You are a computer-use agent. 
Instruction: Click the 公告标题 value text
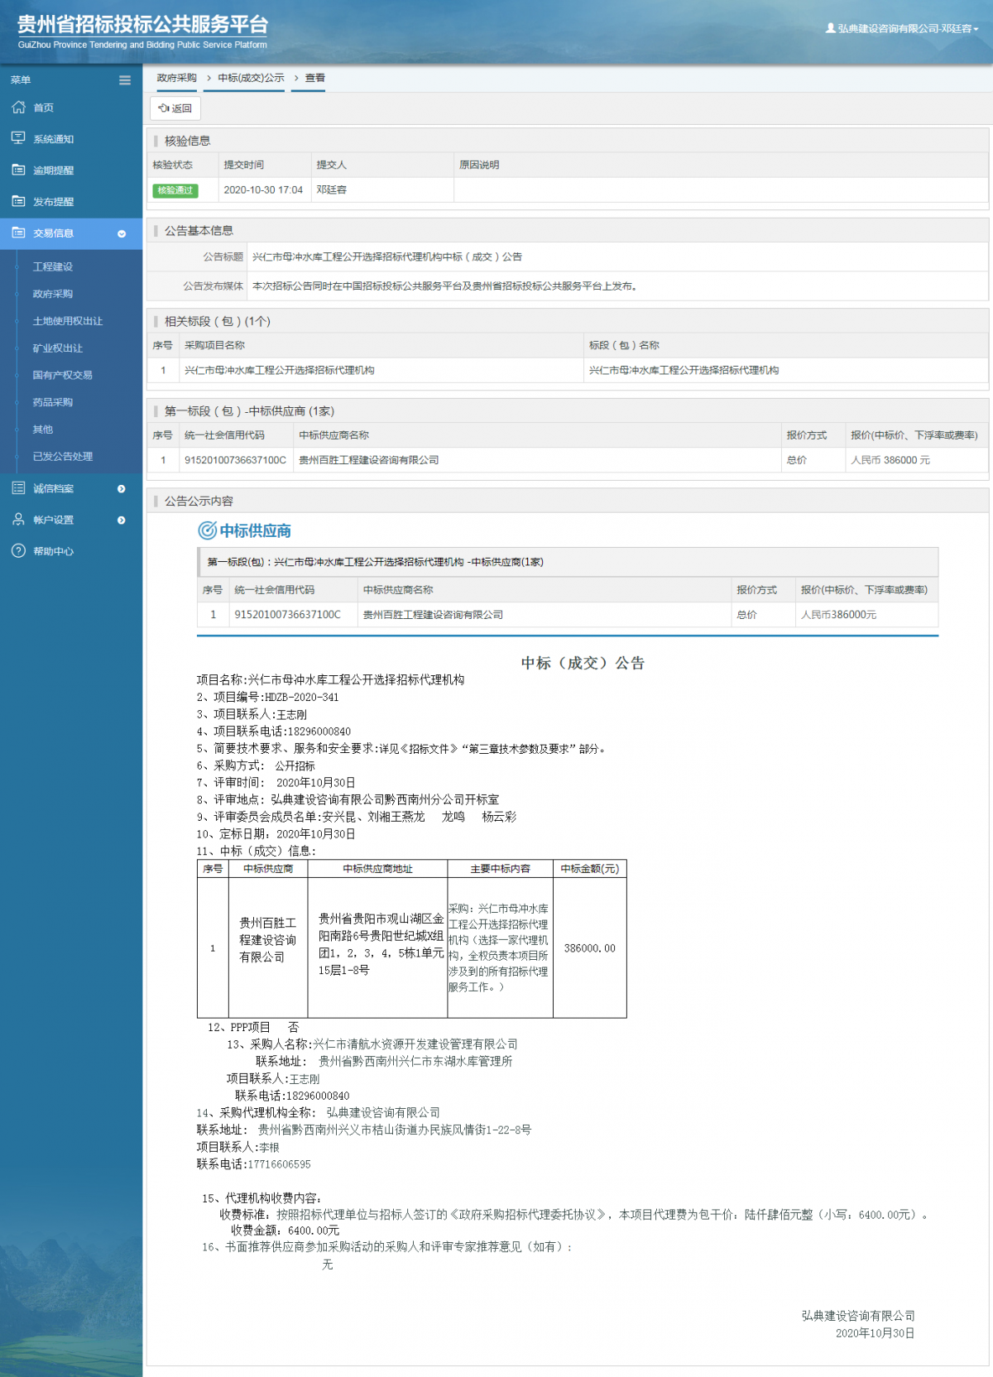click(387, 257)
